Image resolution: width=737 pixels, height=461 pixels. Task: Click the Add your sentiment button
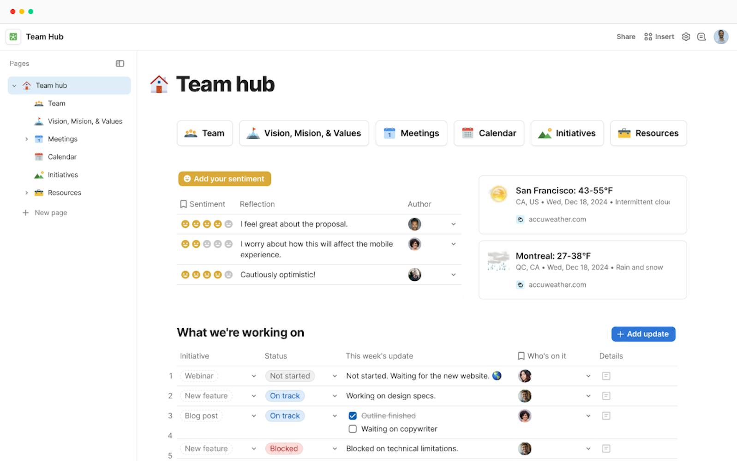click(224, 179)
